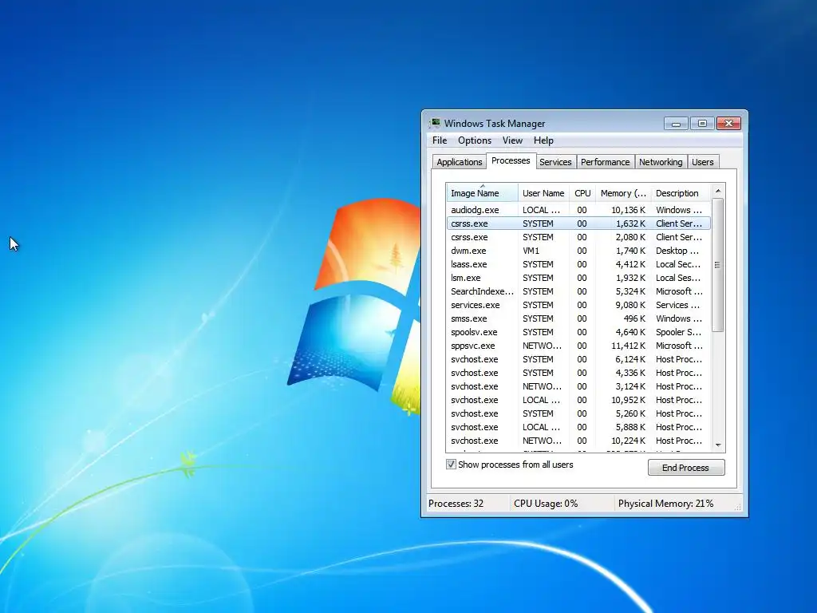Select the dwm.exe process

[578, 251]
